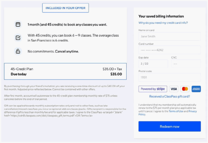Click the checkmark icon beside 45 credits text
The height and width of the screenshot is (143, 208).
(18, 38)
